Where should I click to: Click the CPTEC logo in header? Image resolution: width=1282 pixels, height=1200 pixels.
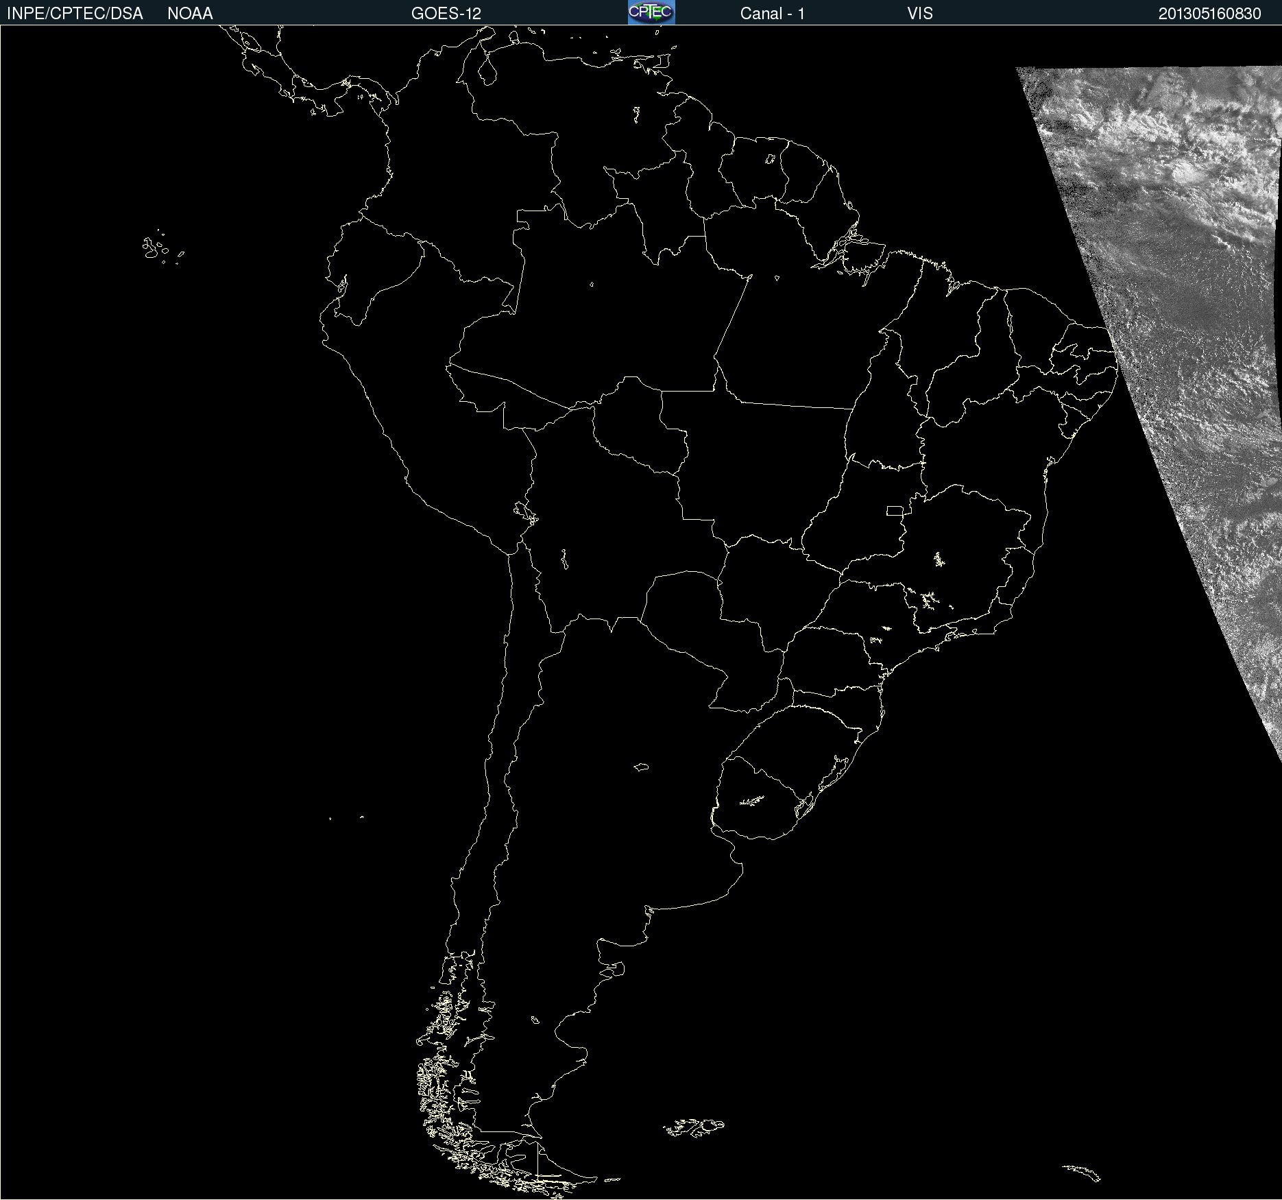tap(651, 12)
